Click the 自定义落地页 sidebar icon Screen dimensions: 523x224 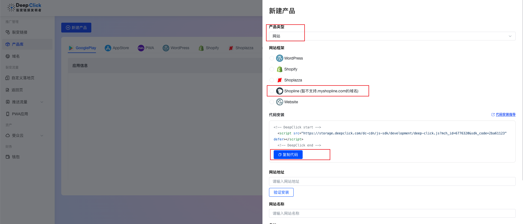pyautogui.click(x=7, y=78)
